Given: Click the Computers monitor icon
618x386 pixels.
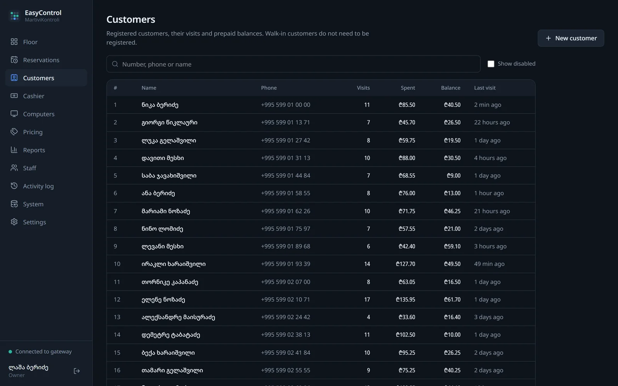Looking at the screenshot, I should [x=14, y=114].
